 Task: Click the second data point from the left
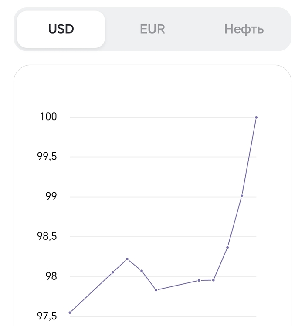(x=113, y=272)
